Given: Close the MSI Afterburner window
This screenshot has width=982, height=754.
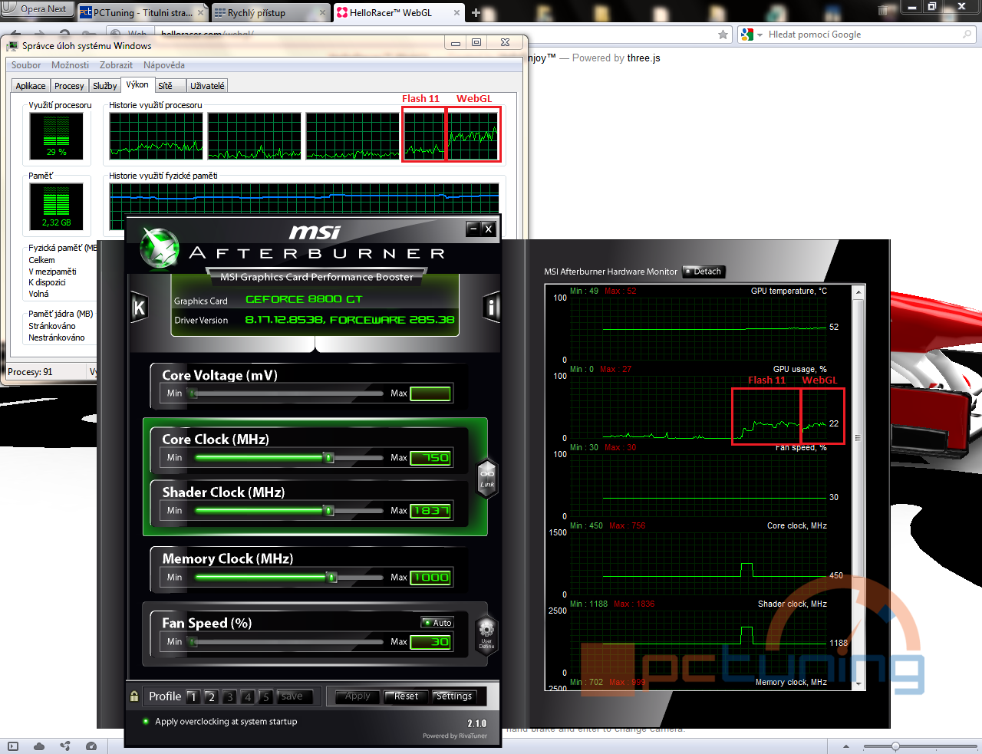Looking at the screenshot, I should 488,229.
